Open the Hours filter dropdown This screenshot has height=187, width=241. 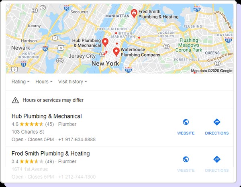click(x=44, y=82)
